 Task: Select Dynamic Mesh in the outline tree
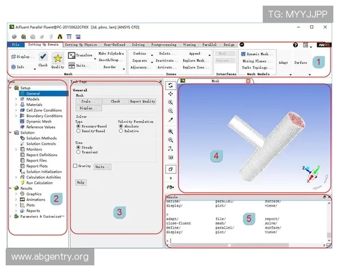pyautogui.click(x=38, y=121)
